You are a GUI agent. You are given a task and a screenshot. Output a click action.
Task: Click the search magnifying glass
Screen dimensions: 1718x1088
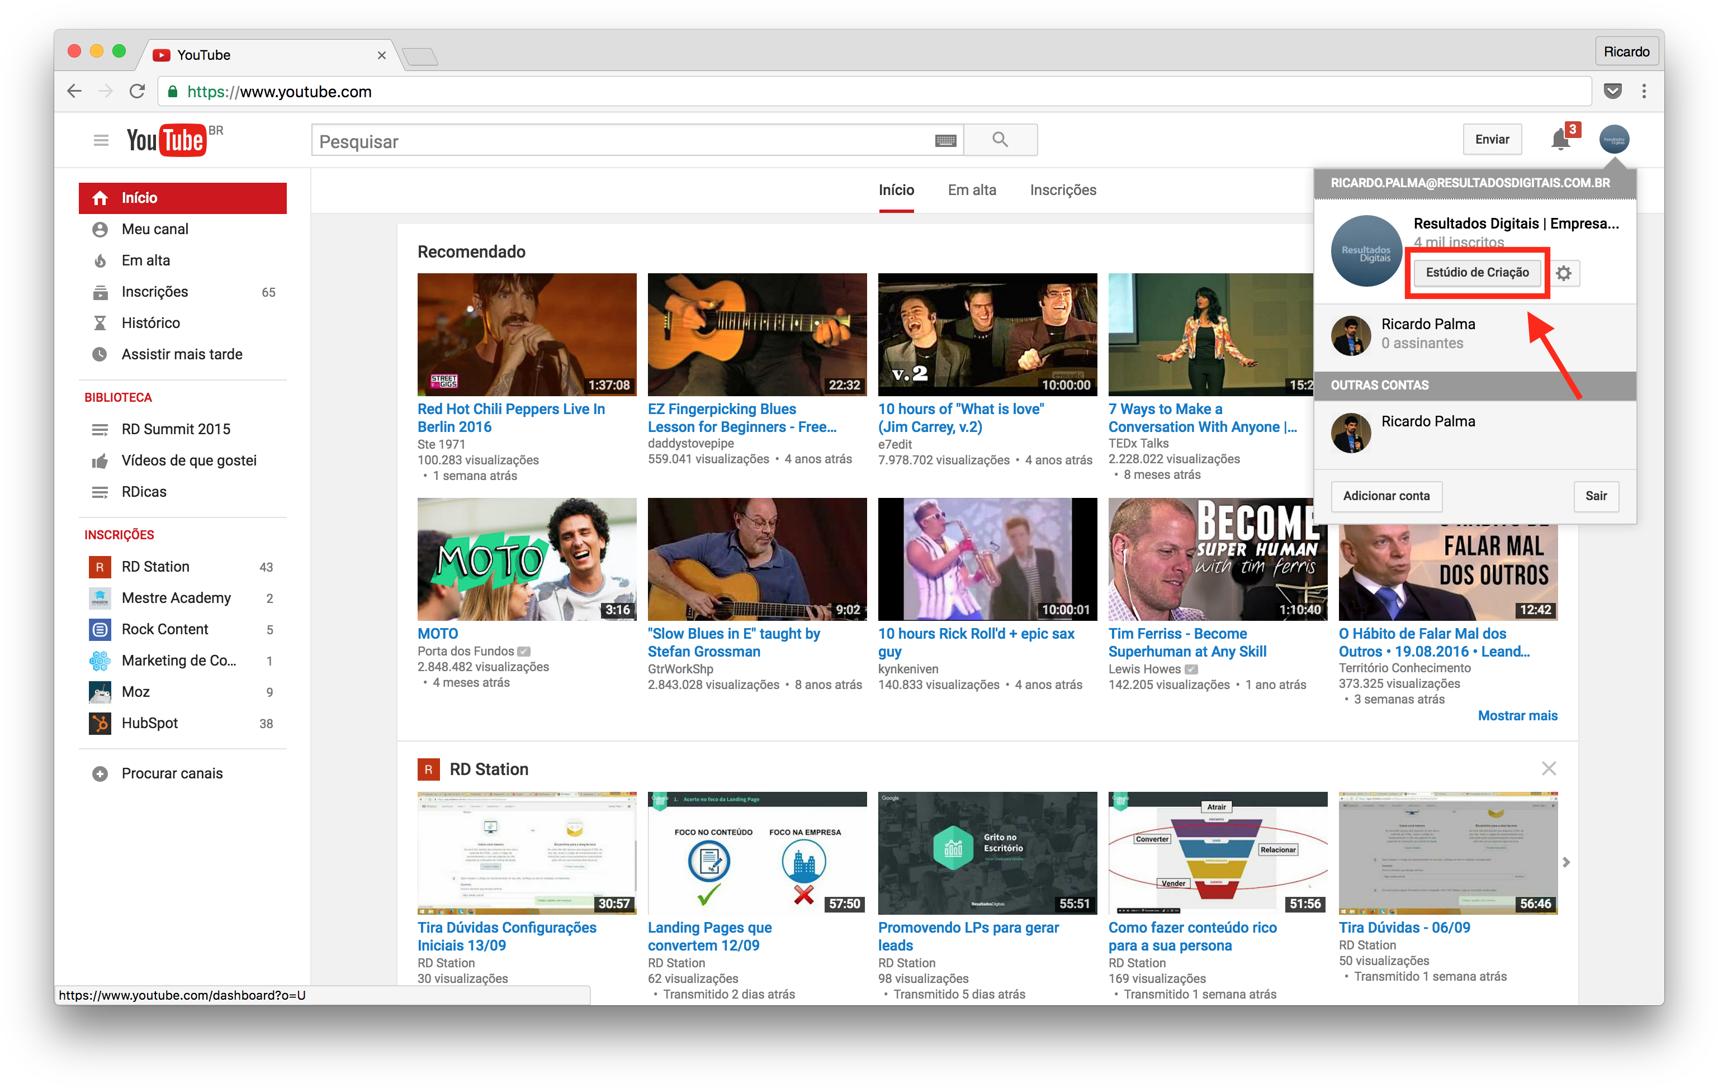1000,139
